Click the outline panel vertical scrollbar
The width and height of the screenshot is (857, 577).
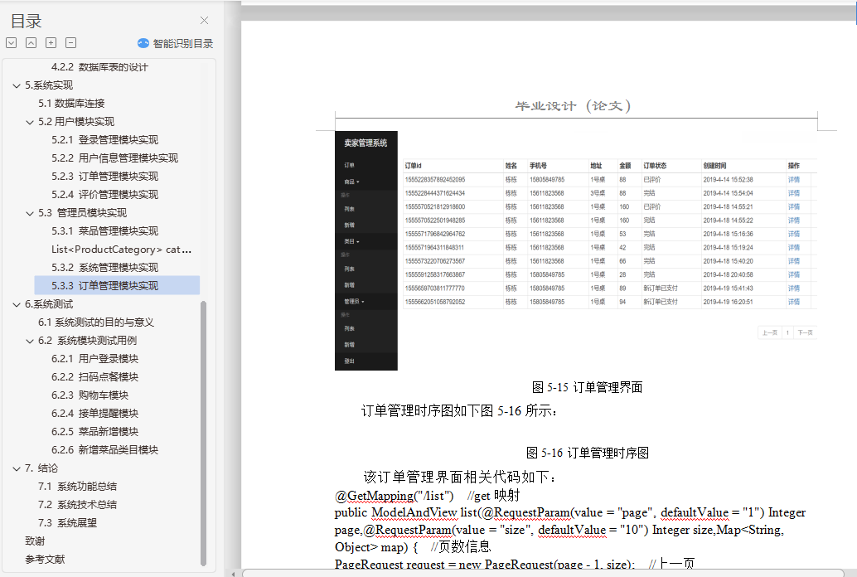click(203, 433)
